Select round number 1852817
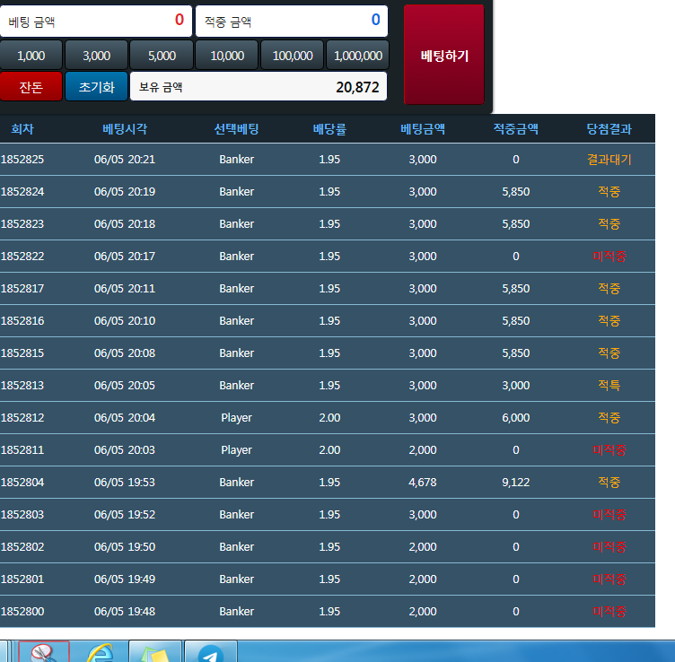The width and height of the screenshot is (675, 662). pos(22,288)
